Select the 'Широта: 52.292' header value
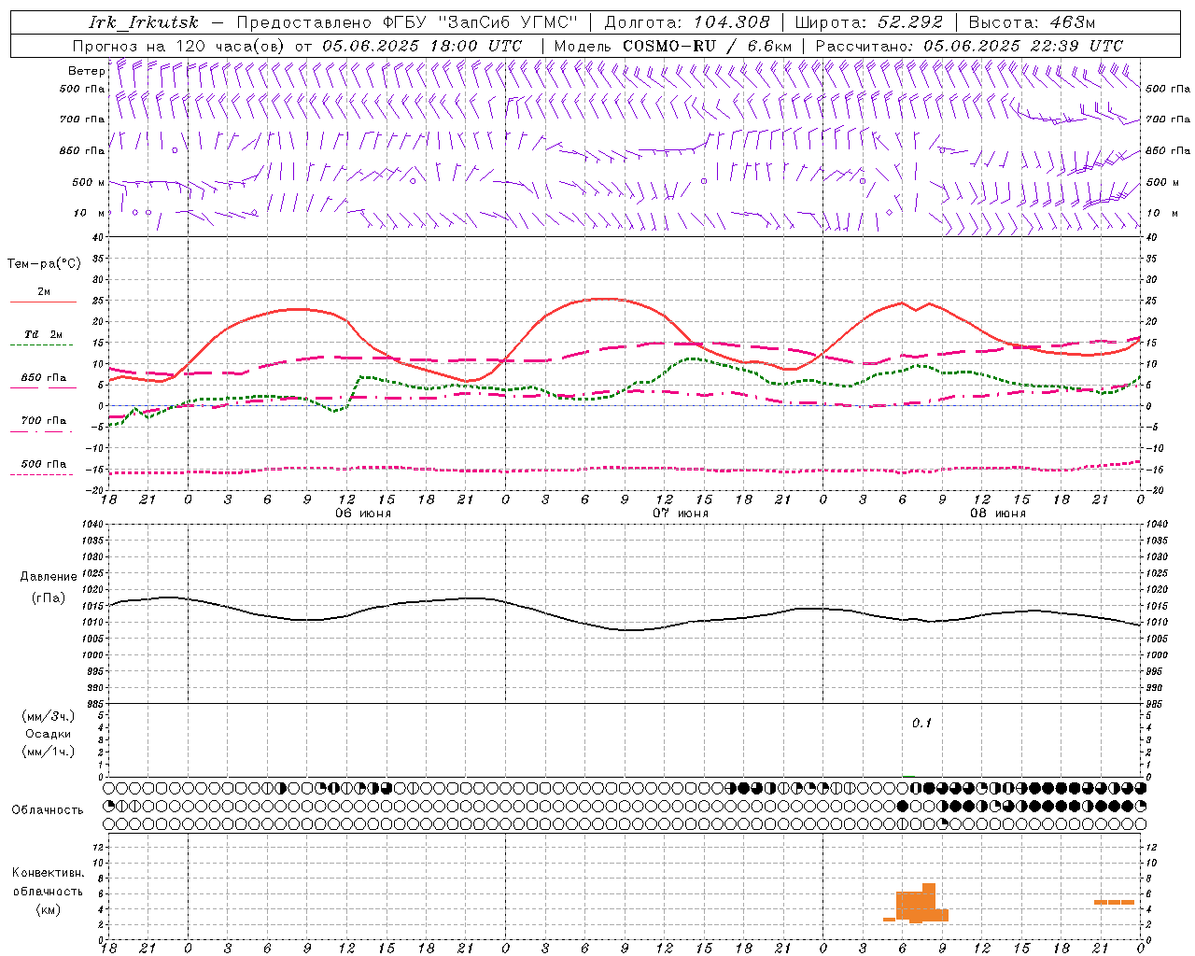 867,22
